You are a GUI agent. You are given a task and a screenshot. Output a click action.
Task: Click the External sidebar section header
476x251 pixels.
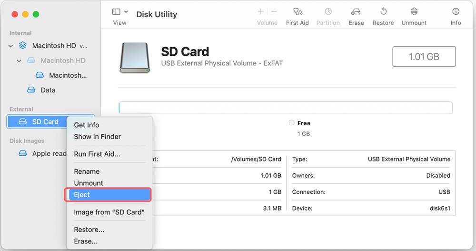tap(21, 109)
